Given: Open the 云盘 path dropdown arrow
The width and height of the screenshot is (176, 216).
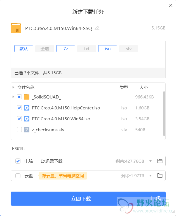Looking at the screenshot, I should [151, 176].
